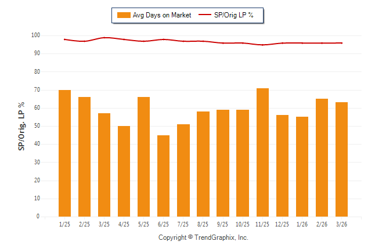Click the Copyright TrendGraphix, Inc. text
This screenshot has width=375, height=252.
203,237
